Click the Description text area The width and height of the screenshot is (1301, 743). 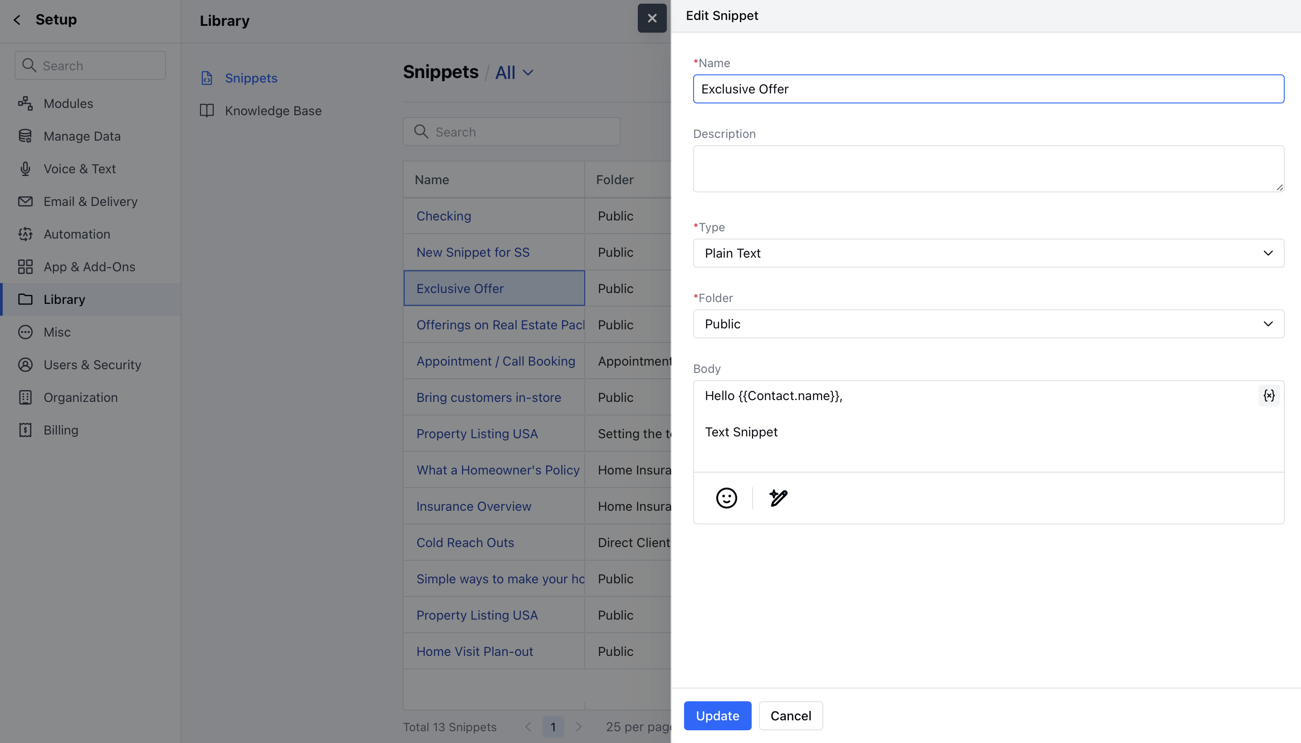click(988, 168)
